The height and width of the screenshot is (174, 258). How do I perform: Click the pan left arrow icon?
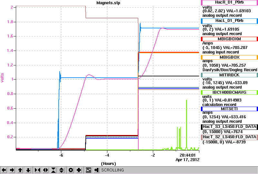tap(4, 170)
